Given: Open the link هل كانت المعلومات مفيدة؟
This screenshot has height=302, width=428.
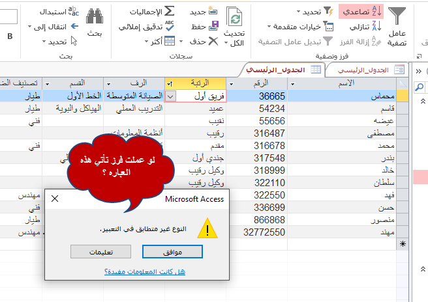Looking at the screenshot, I should (145, 271).
